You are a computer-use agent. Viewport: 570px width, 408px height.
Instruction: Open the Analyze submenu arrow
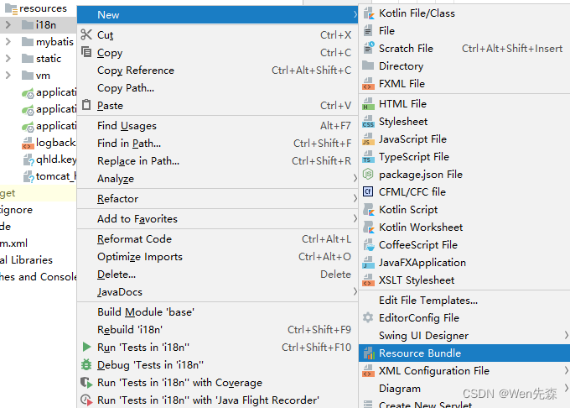coord(355,178)
